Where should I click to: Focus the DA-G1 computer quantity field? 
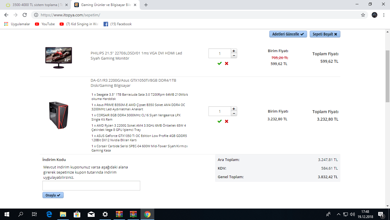[220, 111]
